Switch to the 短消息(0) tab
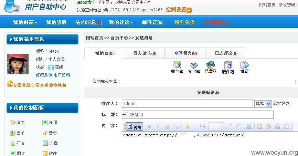 tap(104, 53)
